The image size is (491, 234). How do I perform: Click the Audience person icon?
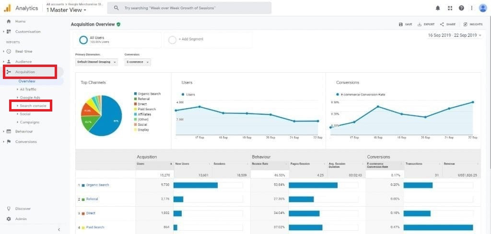[9, 62]
